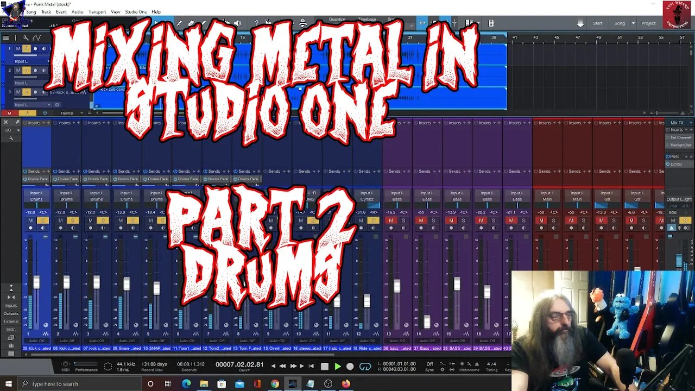The image size is (695, 391).
Task: Open the Studio One menu
Action: [x=136, y=11]
